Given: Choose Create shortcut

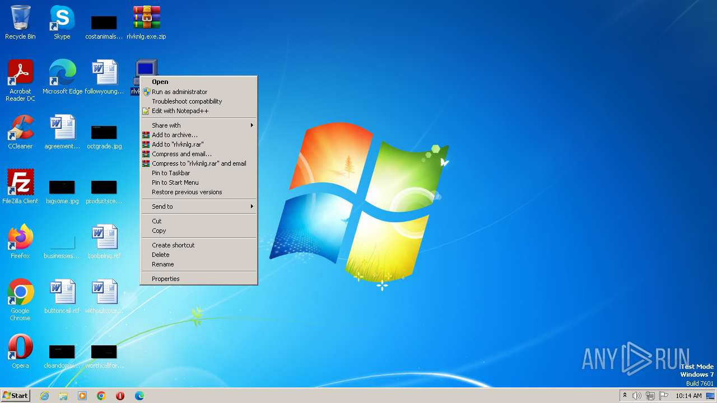Looking at the screenshot, I should [199, 245].
